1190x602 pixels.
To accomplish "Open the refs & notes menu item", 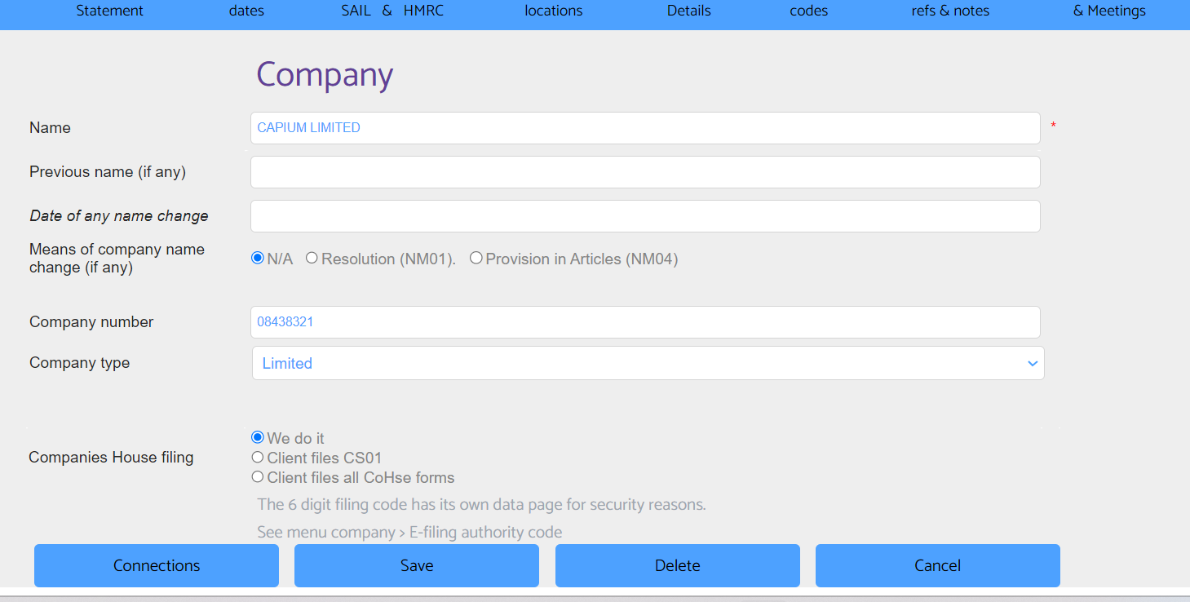I will [950, 11].
